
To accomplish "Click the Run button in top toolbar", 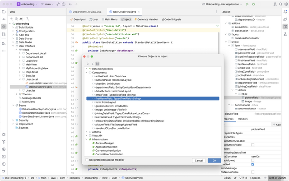I will 246,4.
